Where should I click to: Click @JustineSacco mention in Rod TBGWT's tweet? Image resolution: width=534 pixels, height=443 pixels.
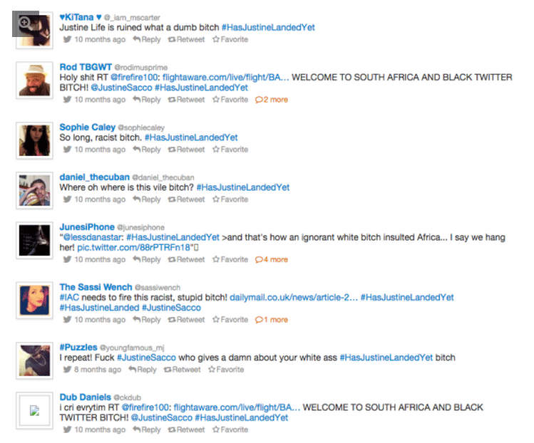pos(122,88)
